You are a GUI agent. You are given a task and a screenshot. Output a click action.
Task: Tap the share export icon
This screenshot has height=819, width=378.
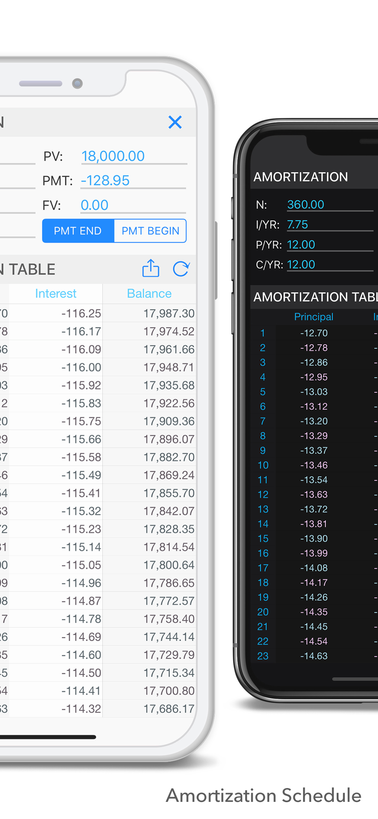pyautogui.click(x=151, y=268)
